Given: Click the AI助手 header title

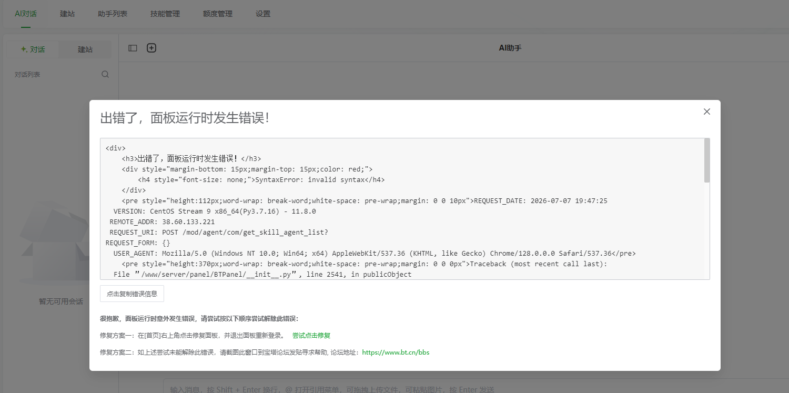Looking at the screenshot, I should [x=510, y=48].
